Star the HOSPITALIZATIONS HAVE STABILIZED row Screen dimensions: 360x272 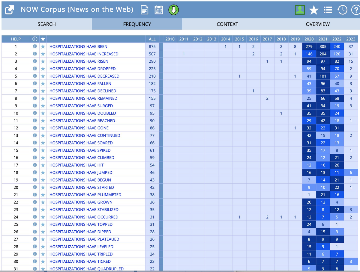43,210
